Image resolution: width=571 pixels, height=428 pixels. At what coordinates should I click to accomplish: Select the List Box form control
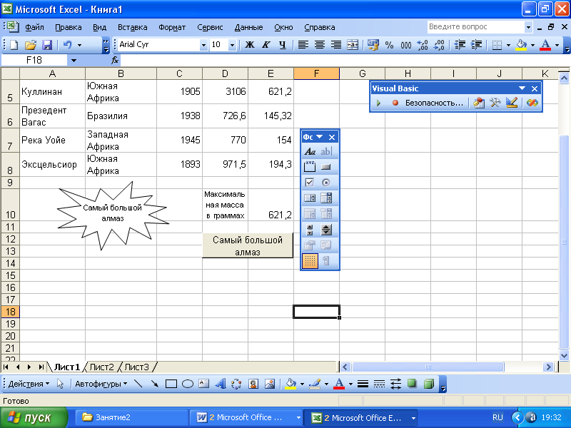[310, 198]
